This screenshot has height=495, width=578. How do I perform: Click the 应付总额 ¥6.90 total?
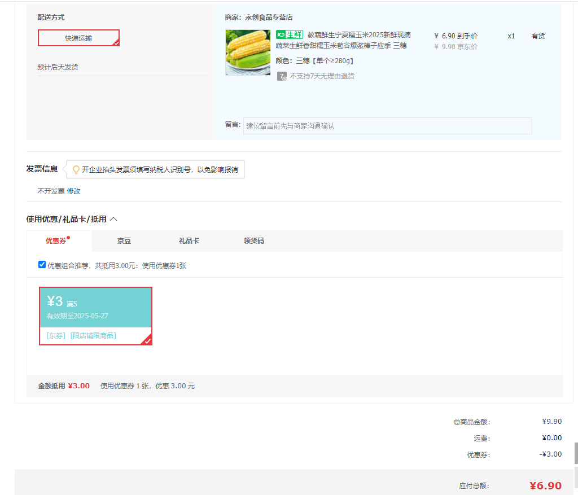coord(546,486)
